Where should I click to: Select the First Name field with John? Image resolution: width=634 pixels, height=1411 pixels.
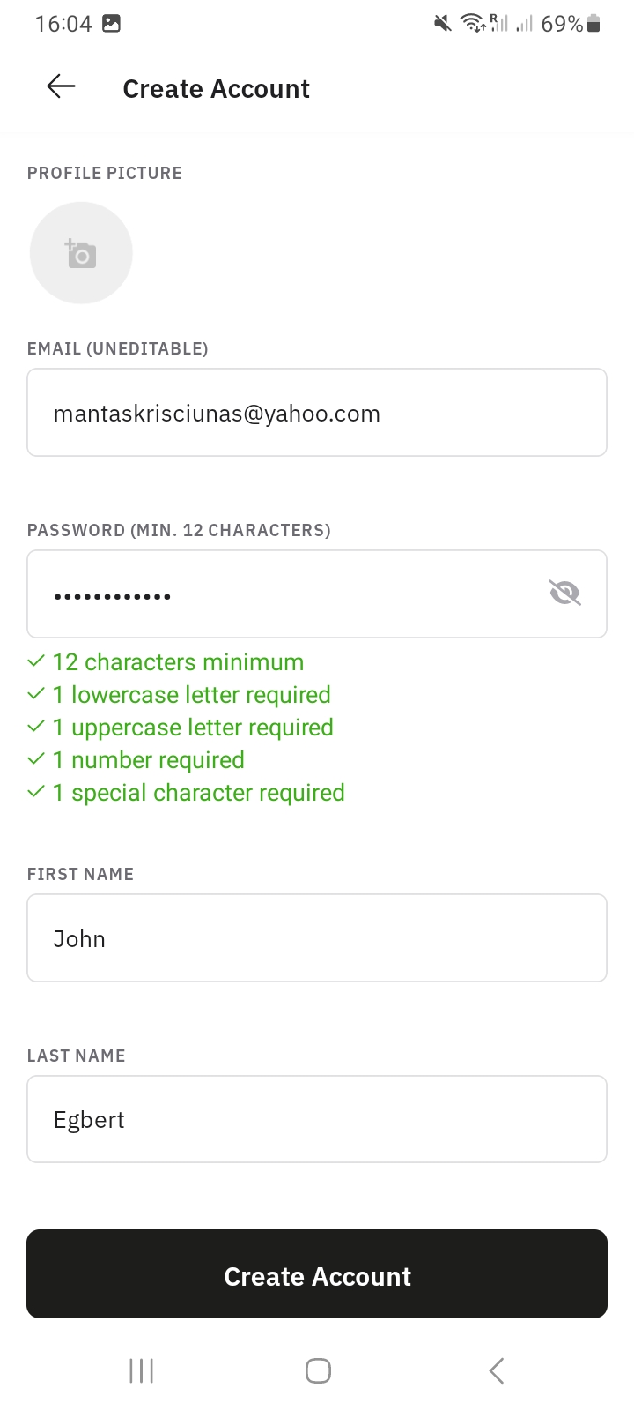pos(317,938)
